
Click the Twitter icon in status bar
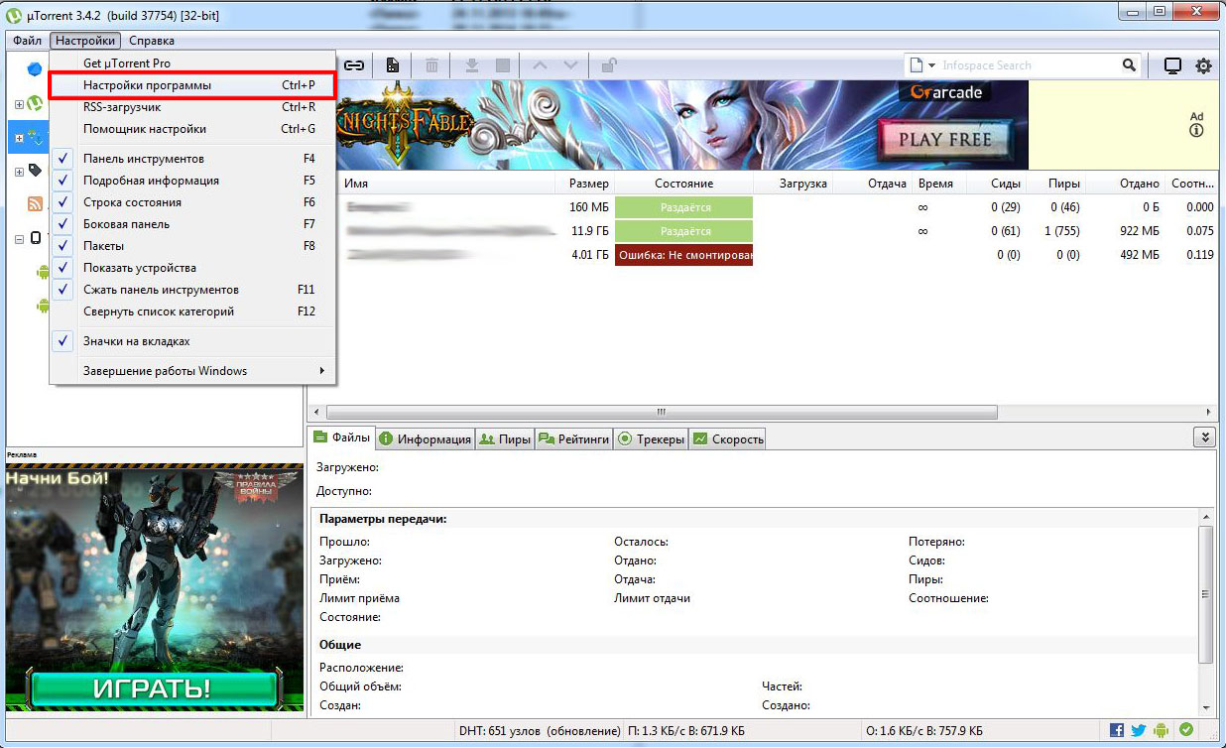(x=1139, y=730)
